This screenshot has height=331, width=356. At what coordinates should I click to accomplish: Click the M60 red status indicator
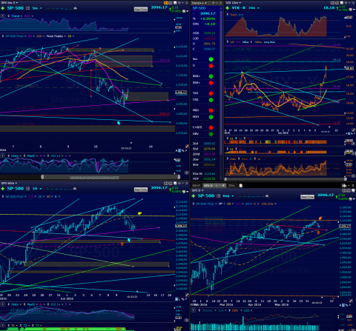[x=211, y=110]
